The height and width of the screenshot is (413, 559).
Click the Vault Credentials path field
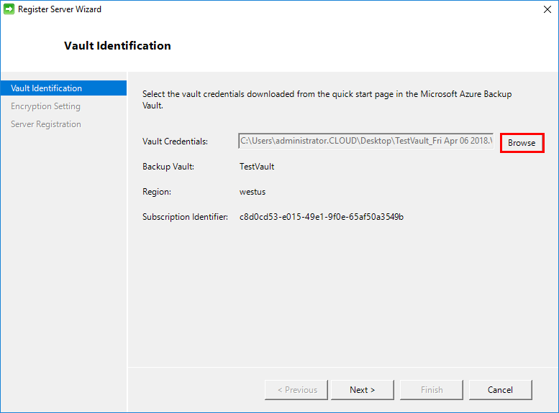(x=365, y=141)
